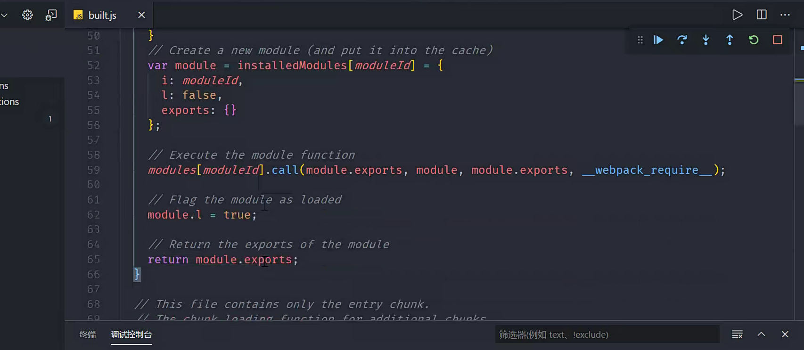Click the debug Continue button

pyautogui.click(x=658, y=40)
